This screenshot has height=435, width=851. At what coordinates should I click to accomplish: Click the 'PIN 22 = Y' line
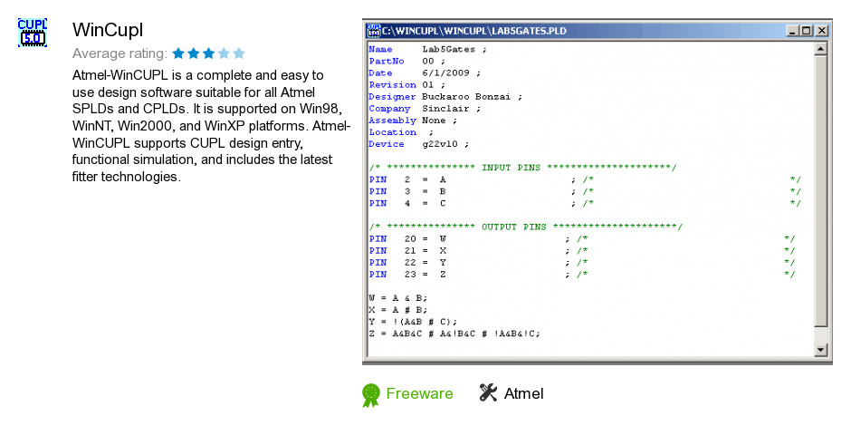click(x=582, y=263)
